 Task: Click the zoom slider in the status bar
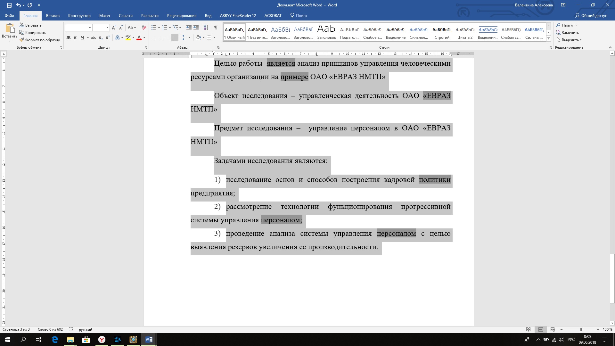[581, 329]
